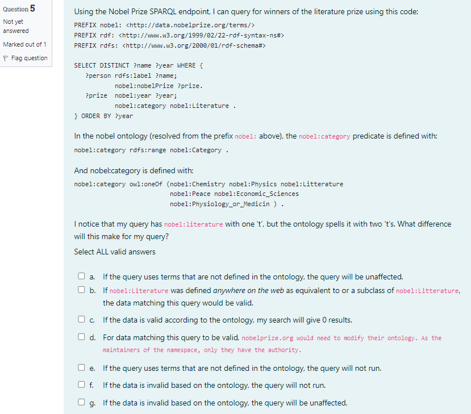Click the 'SELECT DISTINCT ?name ?year WHERE {' line
The image size is (471, 414).
(139, 65)
